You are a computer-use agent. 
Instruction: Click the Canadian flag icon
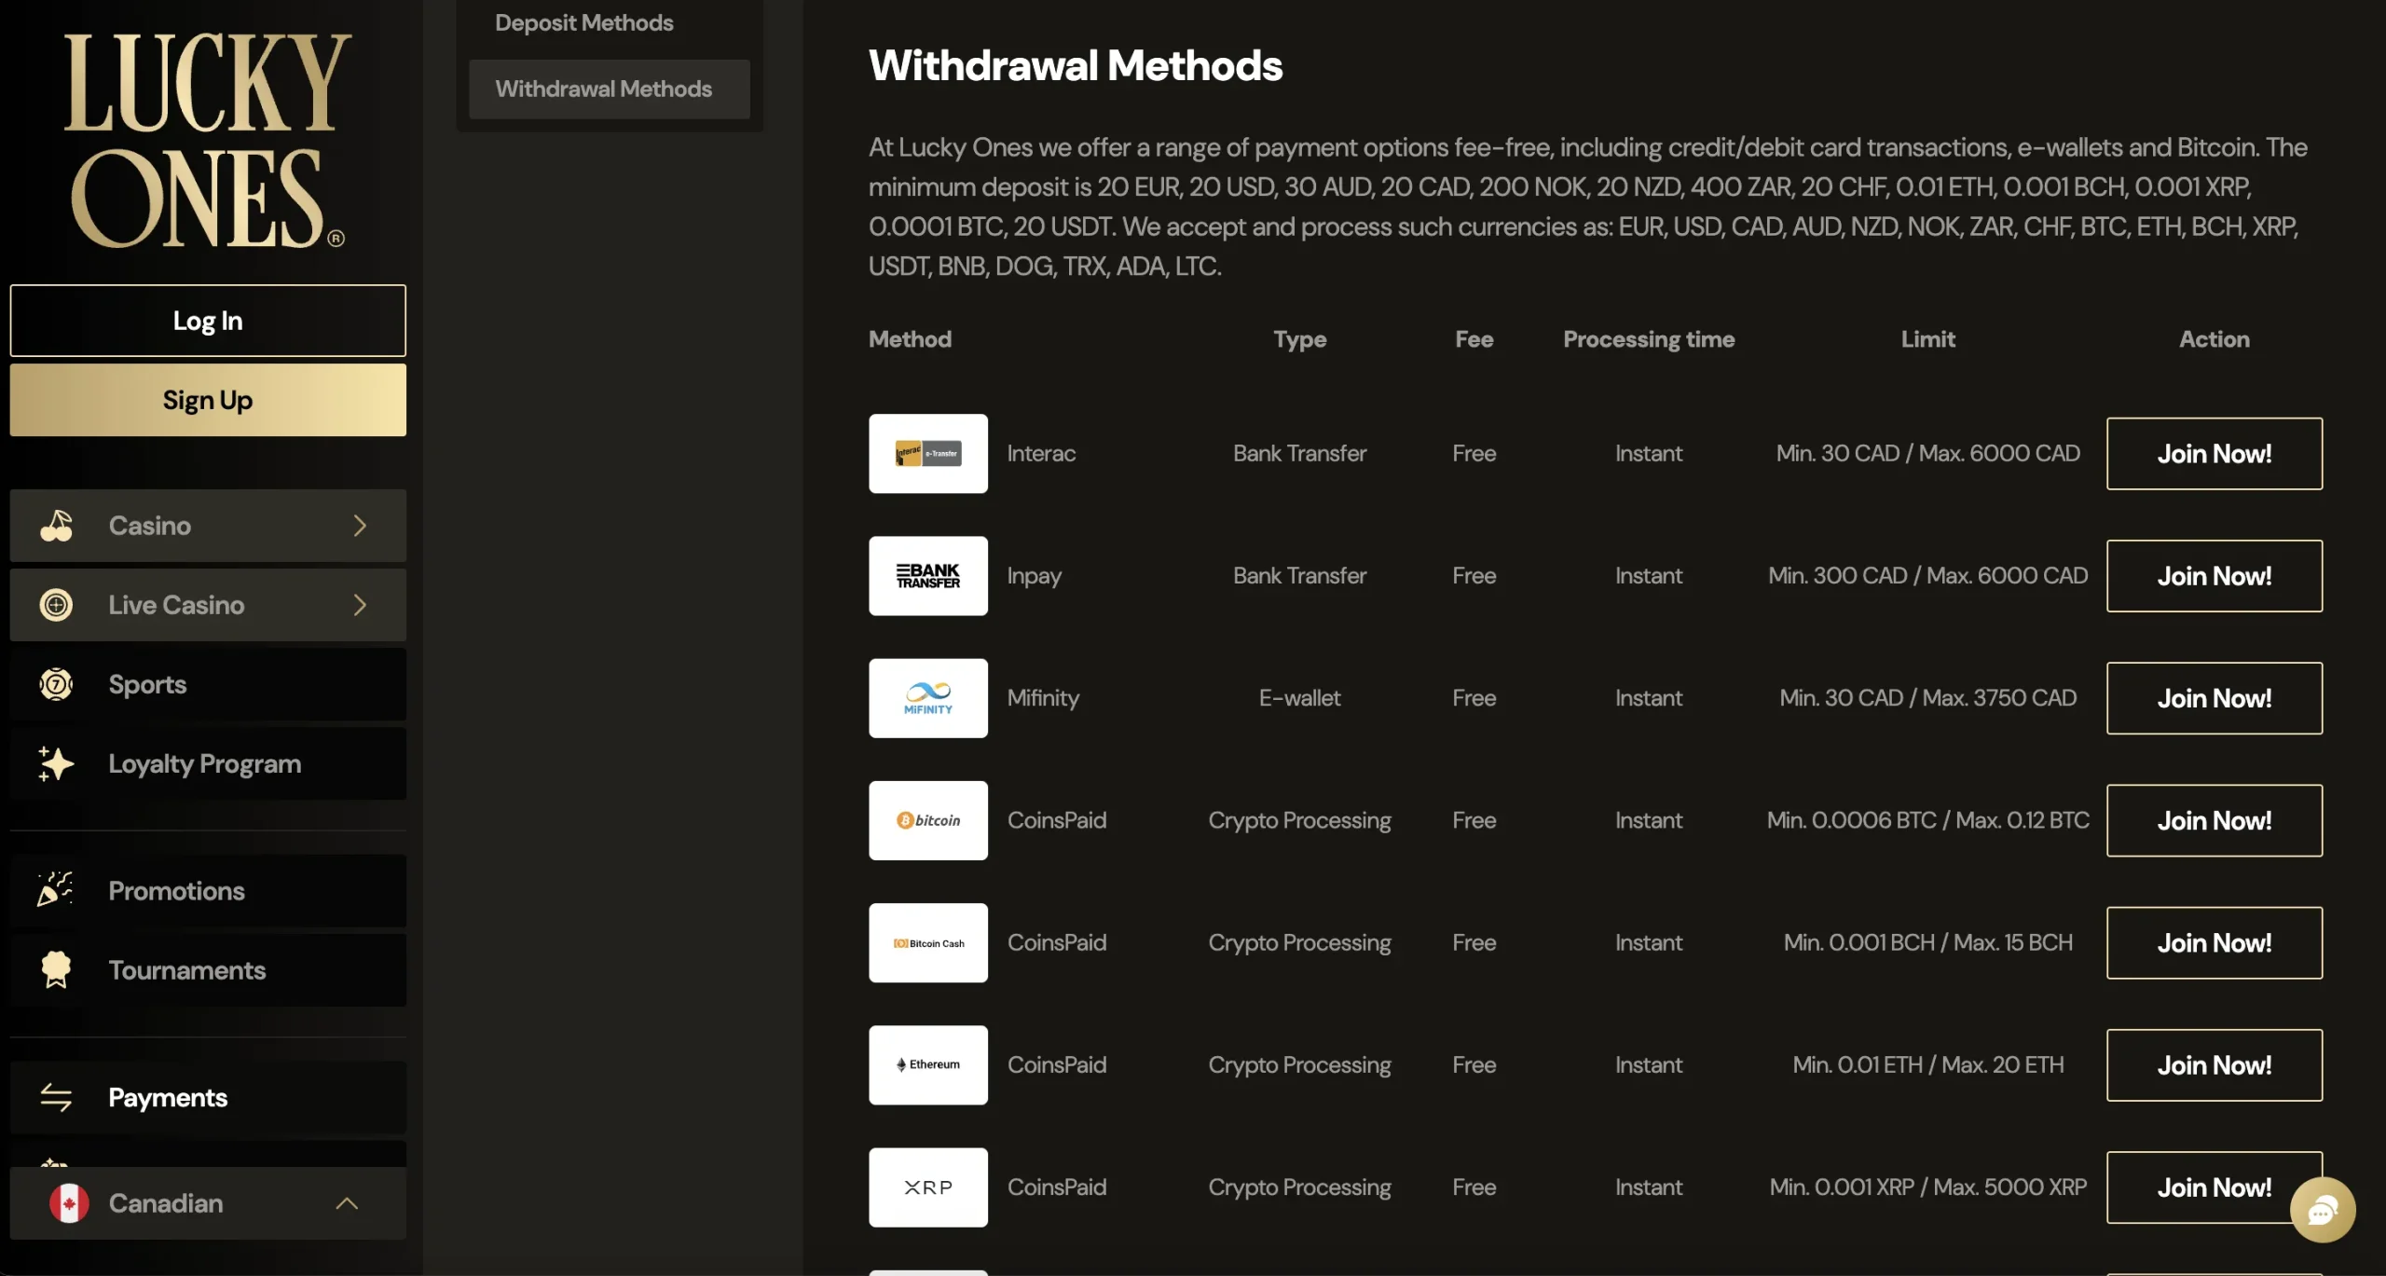[69, 1202]
